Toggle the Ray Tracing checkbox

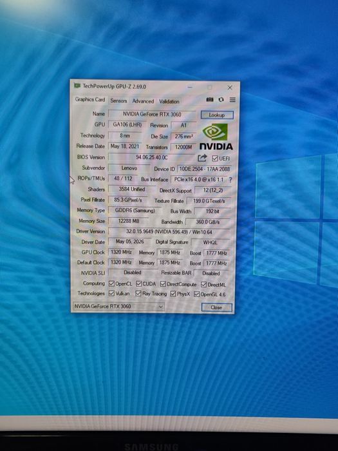[138, 293]
